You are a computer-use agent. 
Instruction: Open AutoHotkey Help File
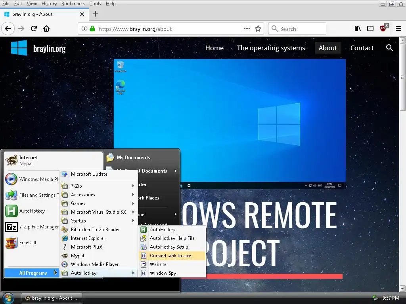(172, 238)
